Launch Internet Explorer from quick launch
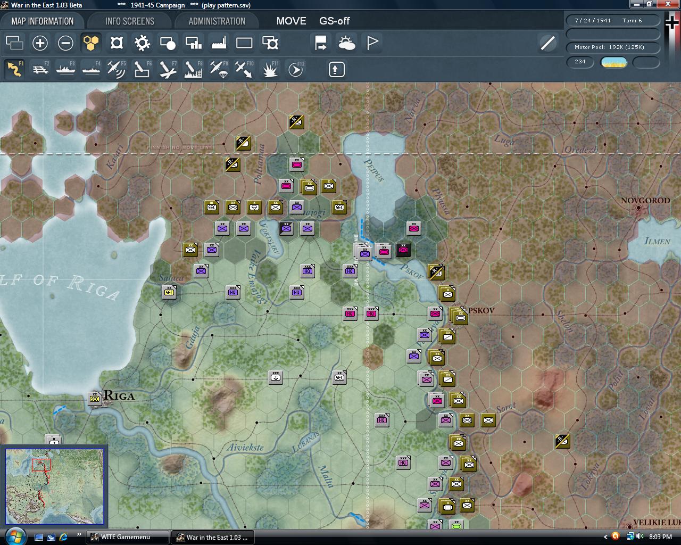Image resolution: width=681 pixels, height=545 pixels. coord(63,537)
